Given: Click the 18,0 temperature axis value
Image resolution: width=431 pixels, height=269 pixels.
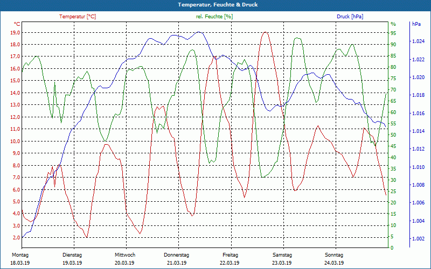Looking at the screenshot, I should pyautogui.click(x=15, y=45).
